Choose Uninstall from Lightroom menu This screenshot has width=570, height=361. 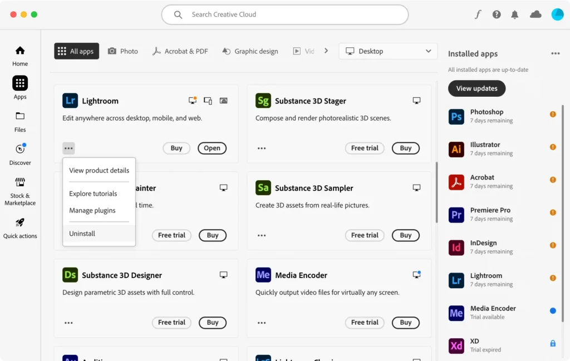(99, 234)
